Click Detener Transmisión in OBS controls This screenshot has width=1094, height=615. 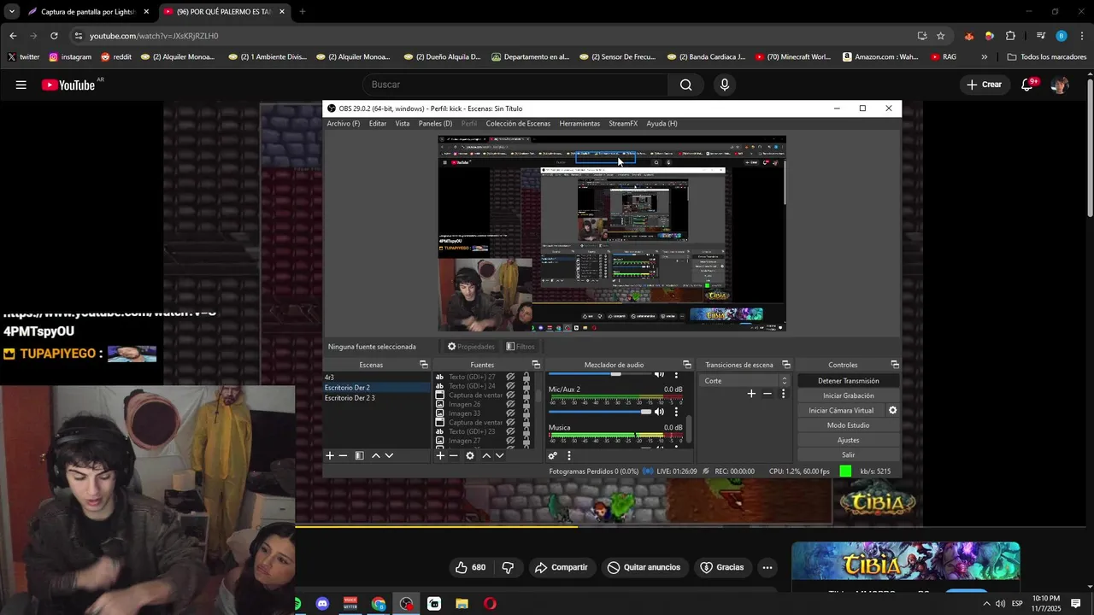point(848,381)
